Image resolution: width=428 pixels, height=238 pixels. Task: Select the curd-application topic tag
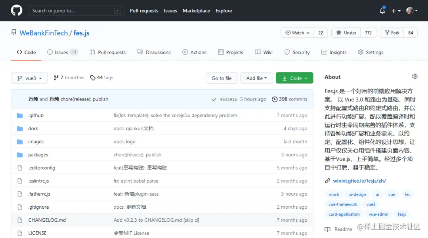tap(344, 214)
